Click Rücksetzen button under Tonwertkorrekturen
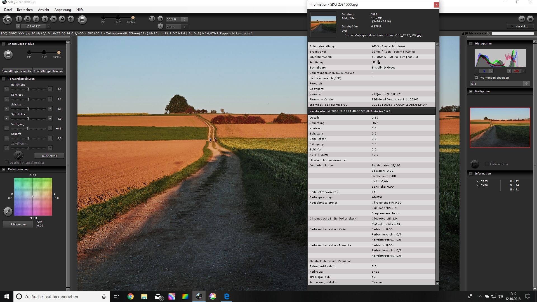The height and width of the screenshot is (302, 537). coord(49,156)
